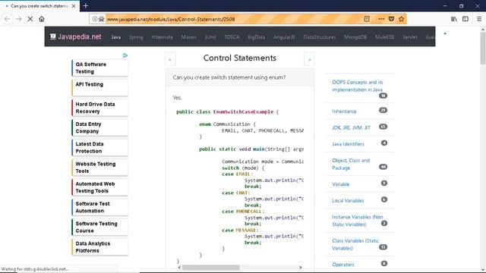486x273 pixels.
Task: Open the Variable topic link
Action: [x=341, y=184]
